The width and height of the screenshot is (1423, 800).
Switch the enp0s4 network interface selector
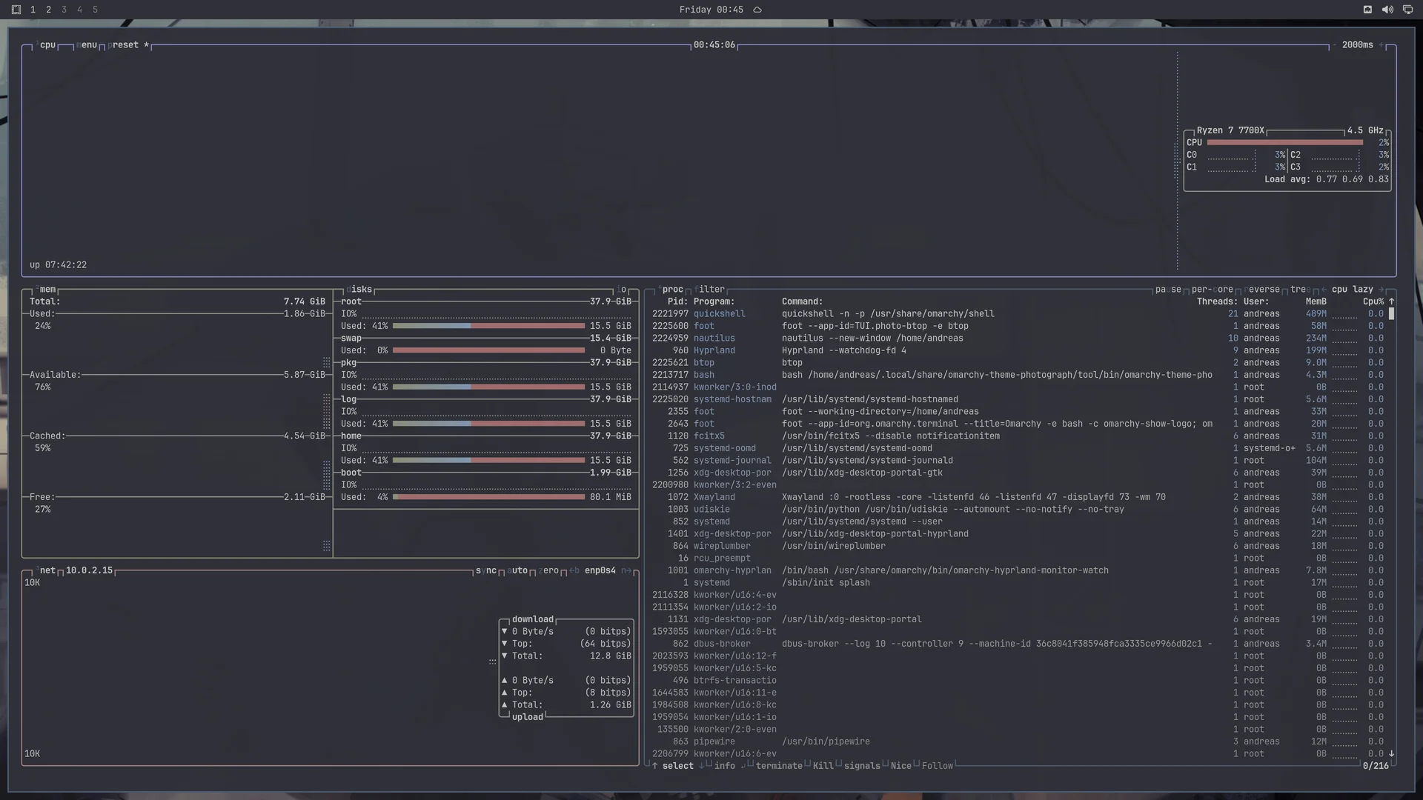point(600,570)
